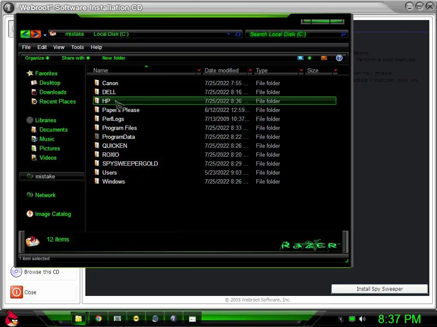The height and width of the screenshot is (327, 437).
Task: Open the Edit menu
Action: pos(42,47)
